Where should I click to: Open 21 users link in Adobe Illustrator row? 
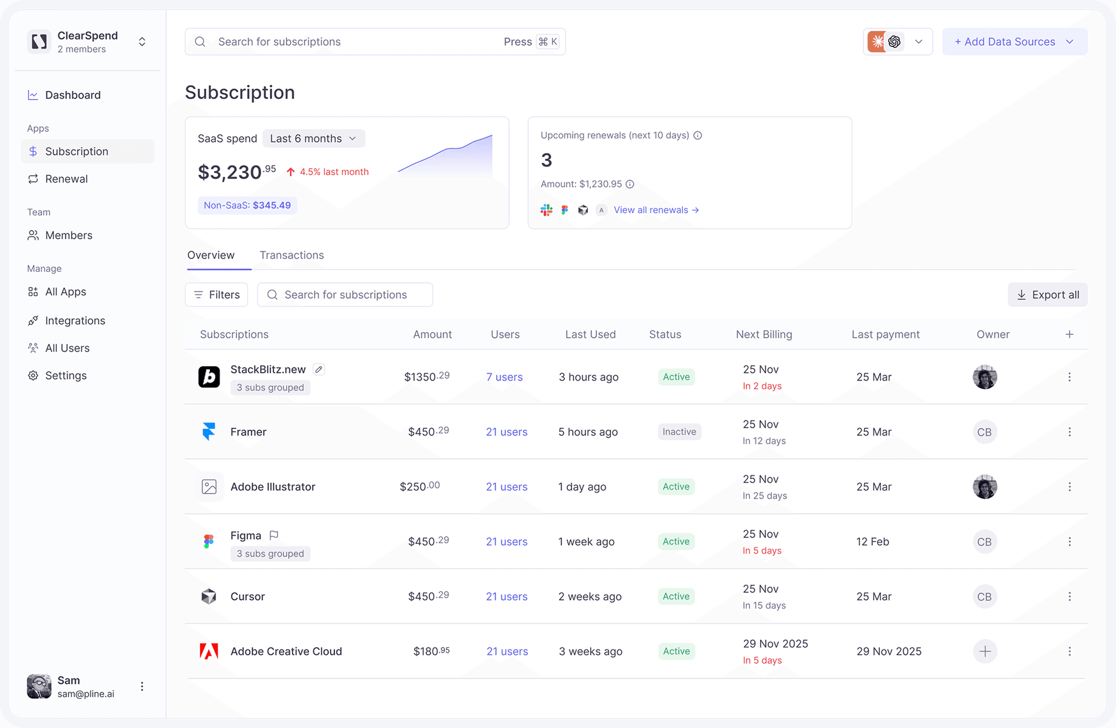click(506, 487)
